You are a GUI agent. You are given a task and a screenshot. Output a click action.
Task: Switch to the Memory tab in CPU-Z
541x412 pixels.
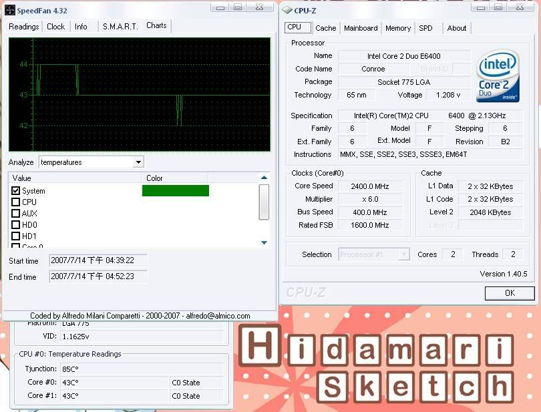pos(398,28)
